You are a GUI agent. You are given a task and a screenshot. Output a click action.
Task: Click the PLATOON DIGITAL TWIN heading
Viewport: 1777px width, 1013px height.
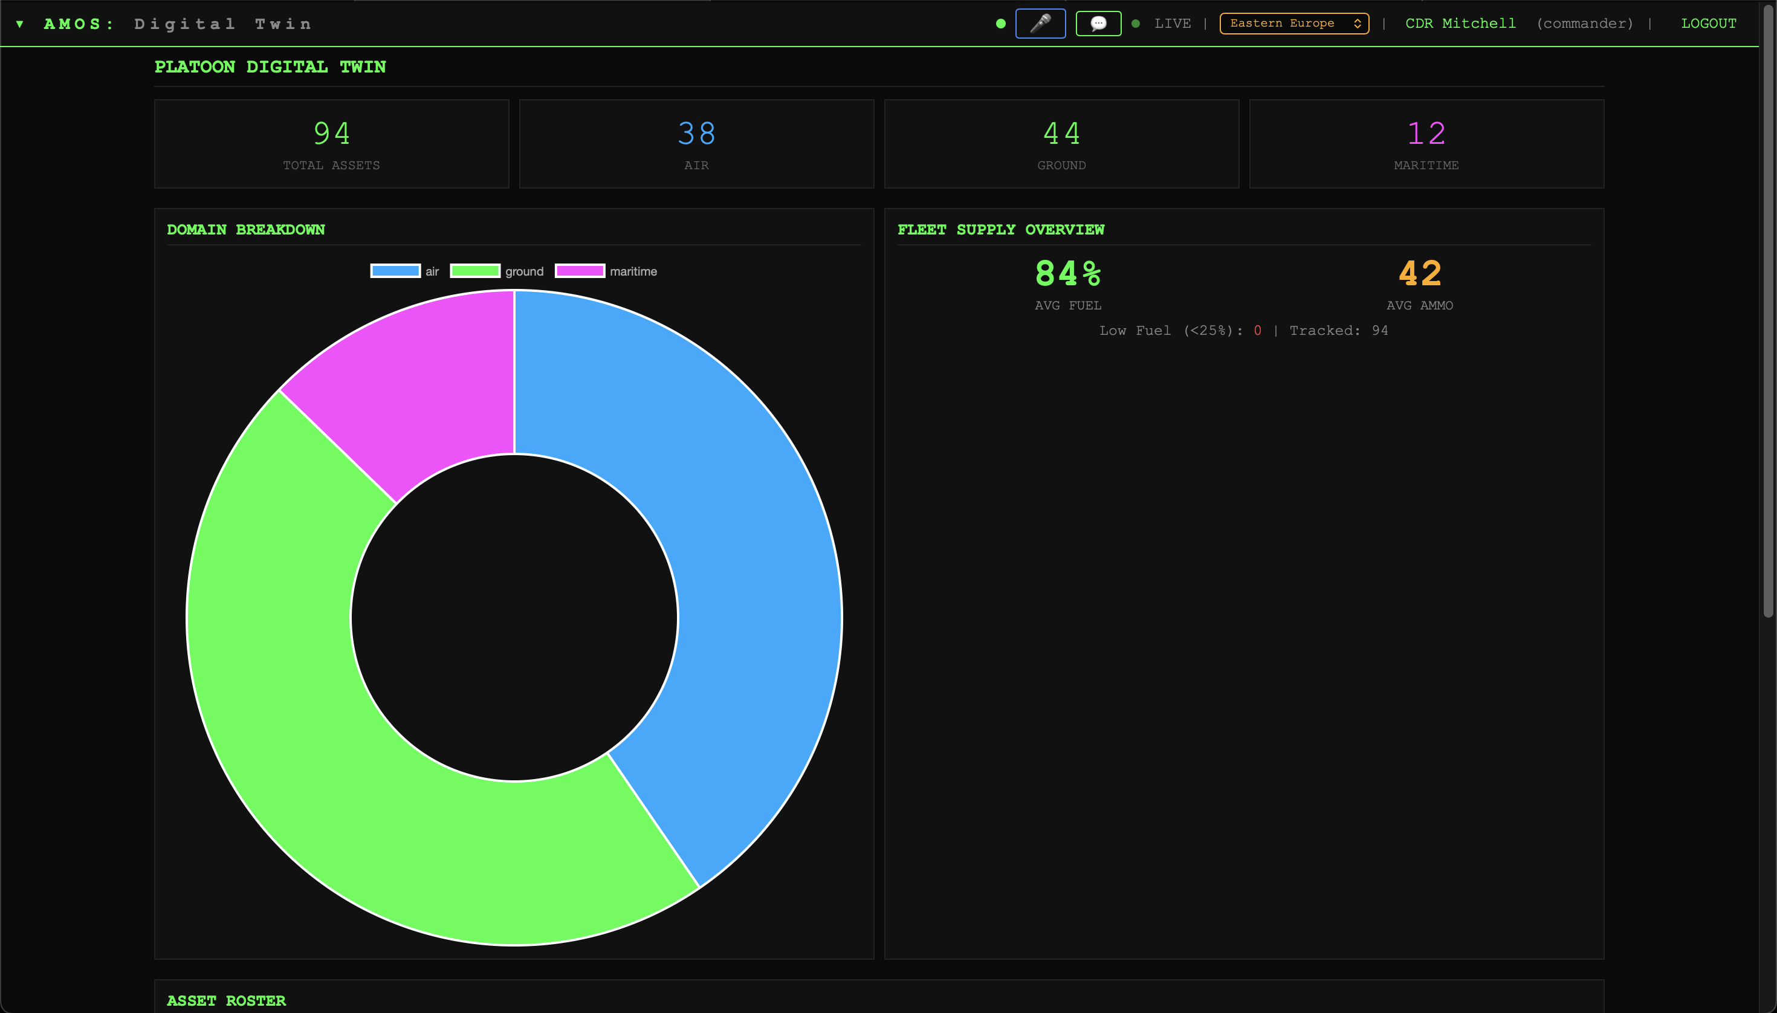[270, 67]
